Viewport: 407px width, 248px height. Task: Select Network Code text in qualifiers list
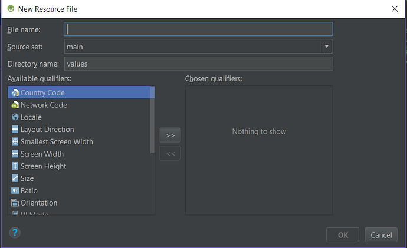click(44, 105)
